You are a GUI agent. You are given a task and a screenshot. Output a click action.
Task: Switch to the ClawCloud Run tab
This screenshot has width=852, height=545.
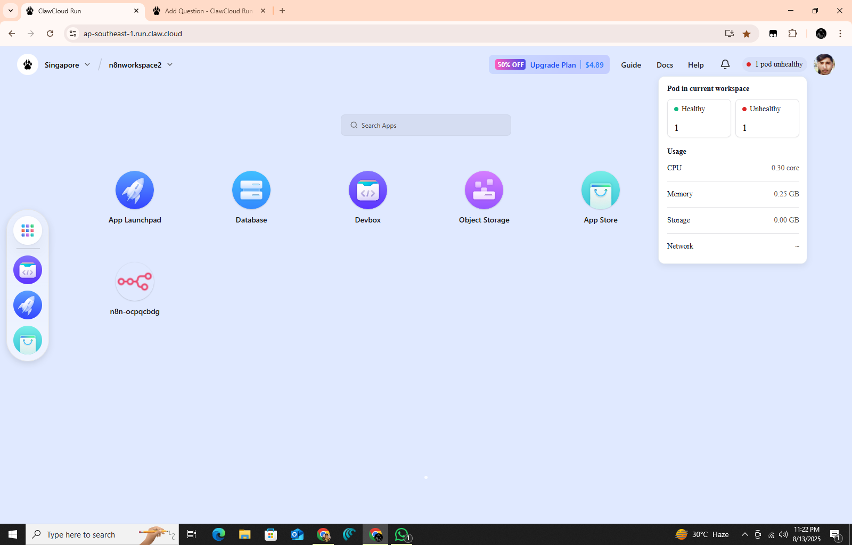coord(83,11)
